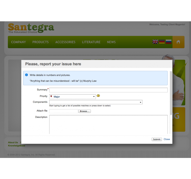Click the dialog's vertical scrollbar
Screen dimensions: 191x179
pos(171,93)
